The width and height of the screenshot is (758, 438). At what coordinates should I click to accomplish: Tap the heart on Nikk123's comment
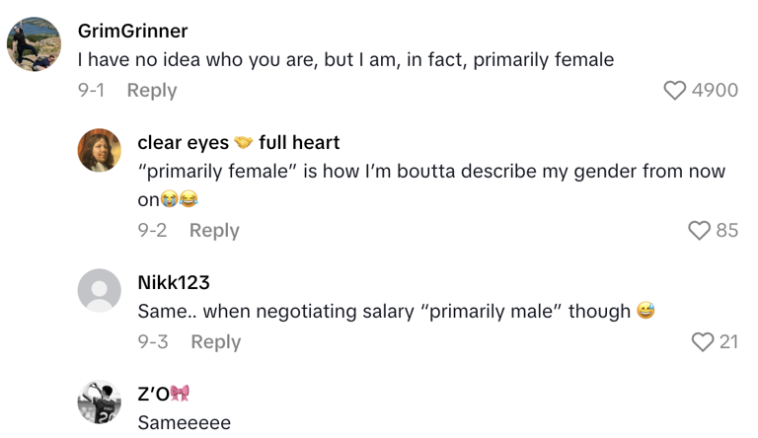tap(703, 341)
